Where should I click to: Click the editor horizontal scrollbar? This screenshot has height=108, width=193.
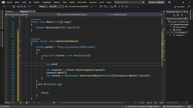coord(93,103)
